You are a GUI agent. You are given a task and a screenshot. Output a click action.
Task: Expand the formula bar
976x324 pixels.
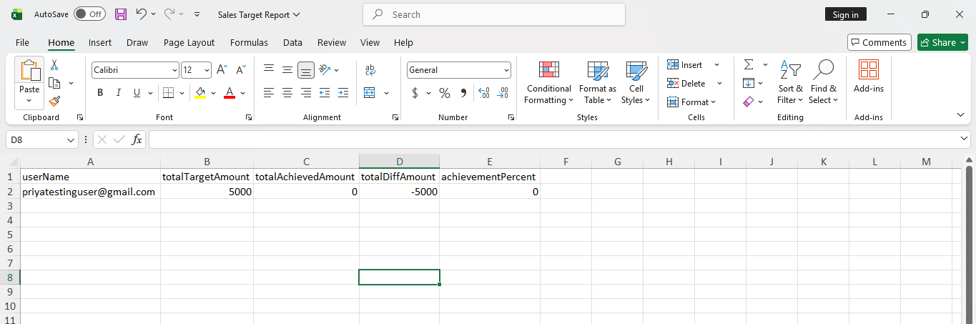[x=964, y=139]
